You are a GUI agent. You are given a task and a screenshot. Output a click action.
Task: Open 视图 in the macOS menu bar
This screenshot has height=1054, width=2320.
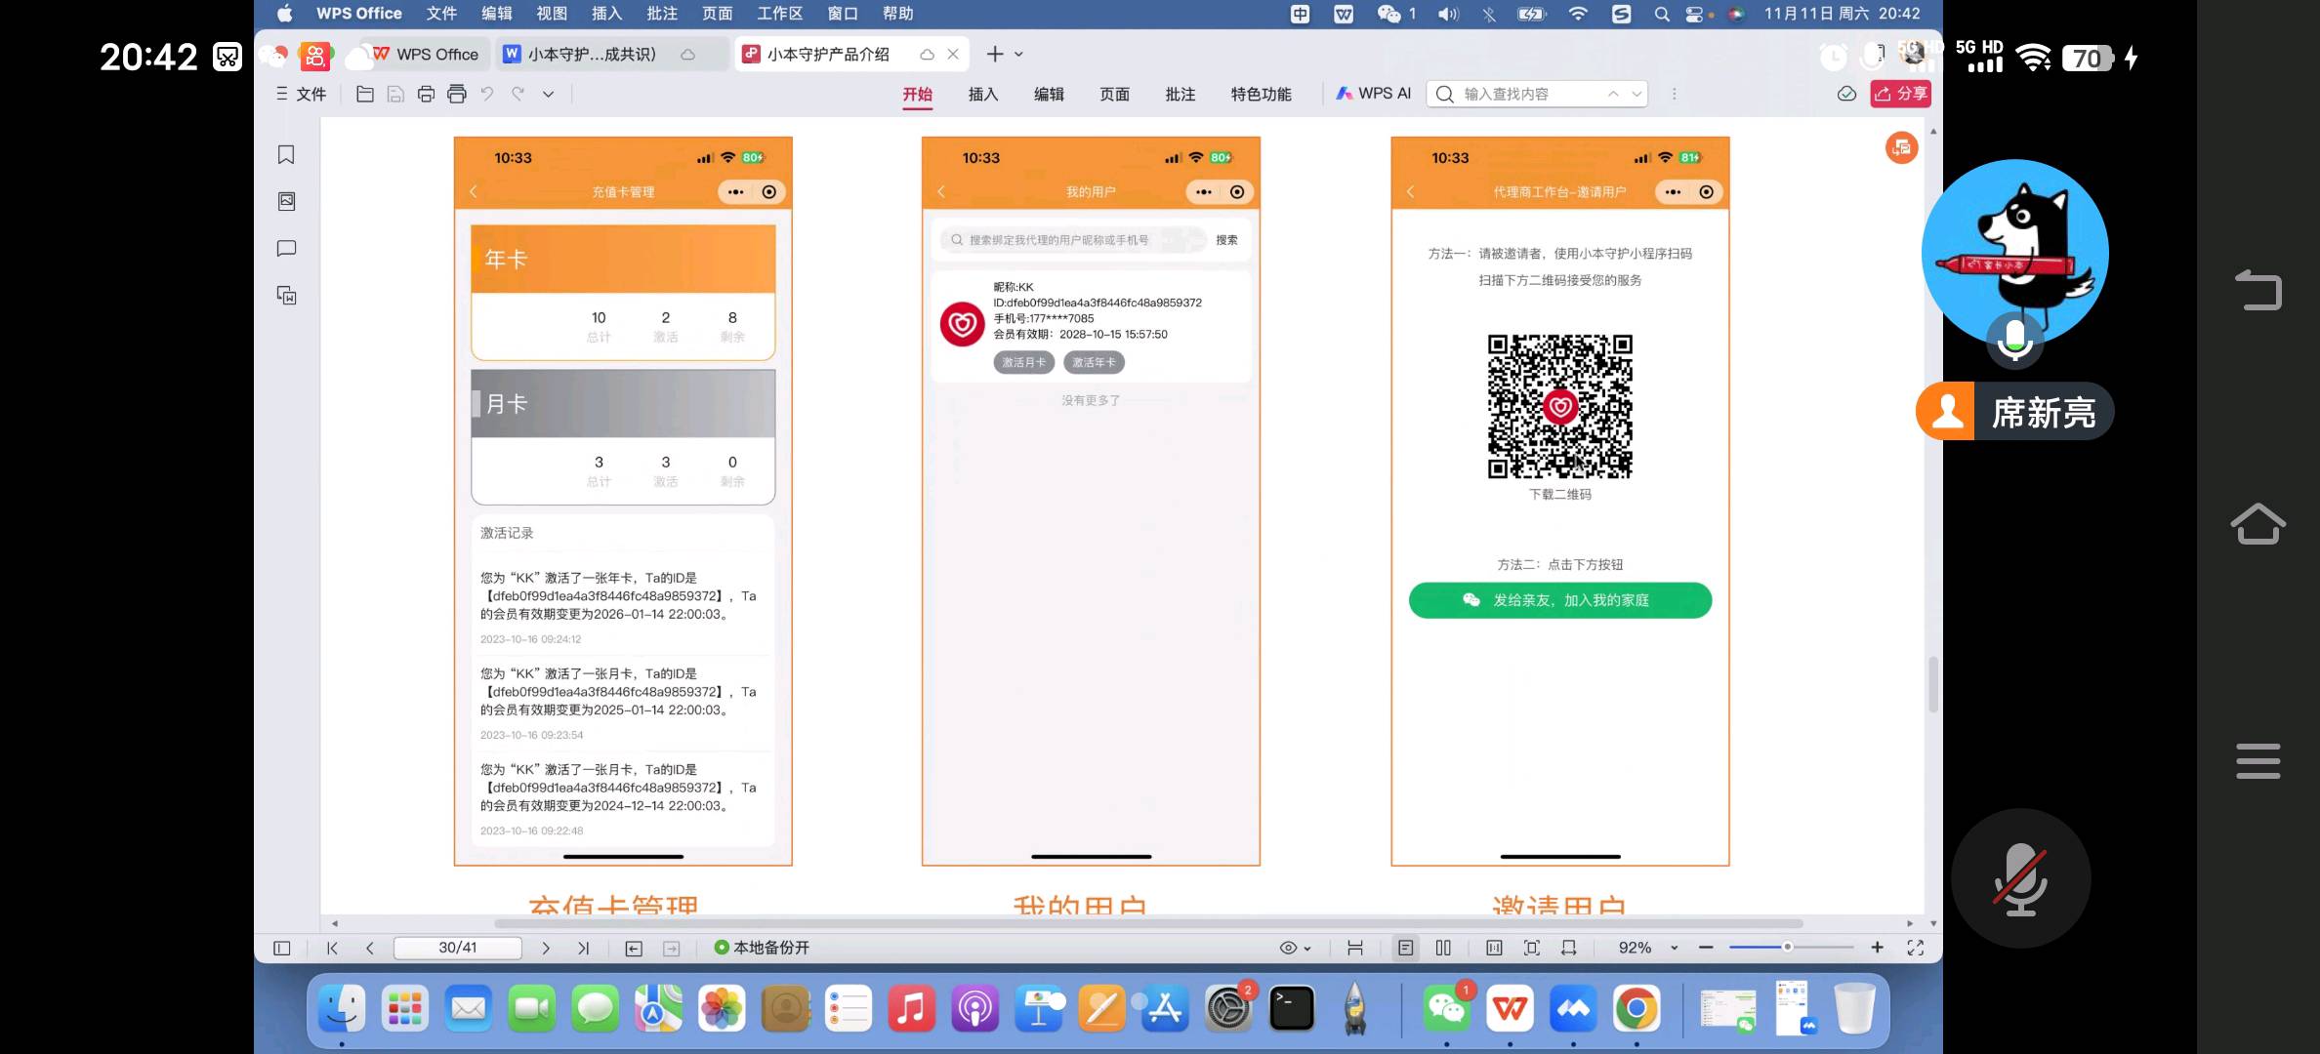(552, 14)
